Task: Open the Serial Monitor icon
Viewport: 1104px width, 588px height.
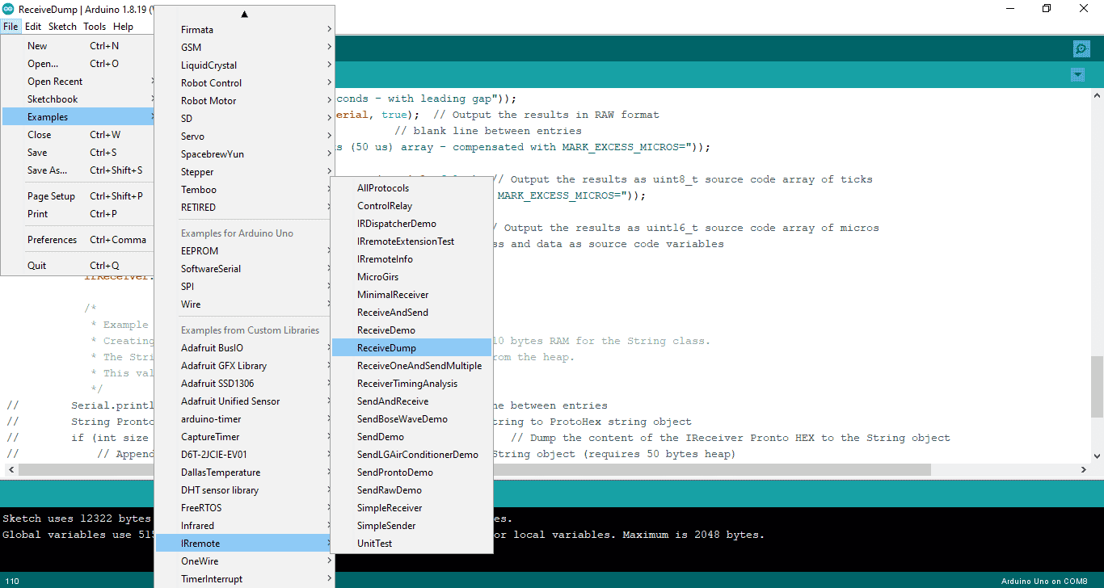Action: click(x=1081, y=48)
